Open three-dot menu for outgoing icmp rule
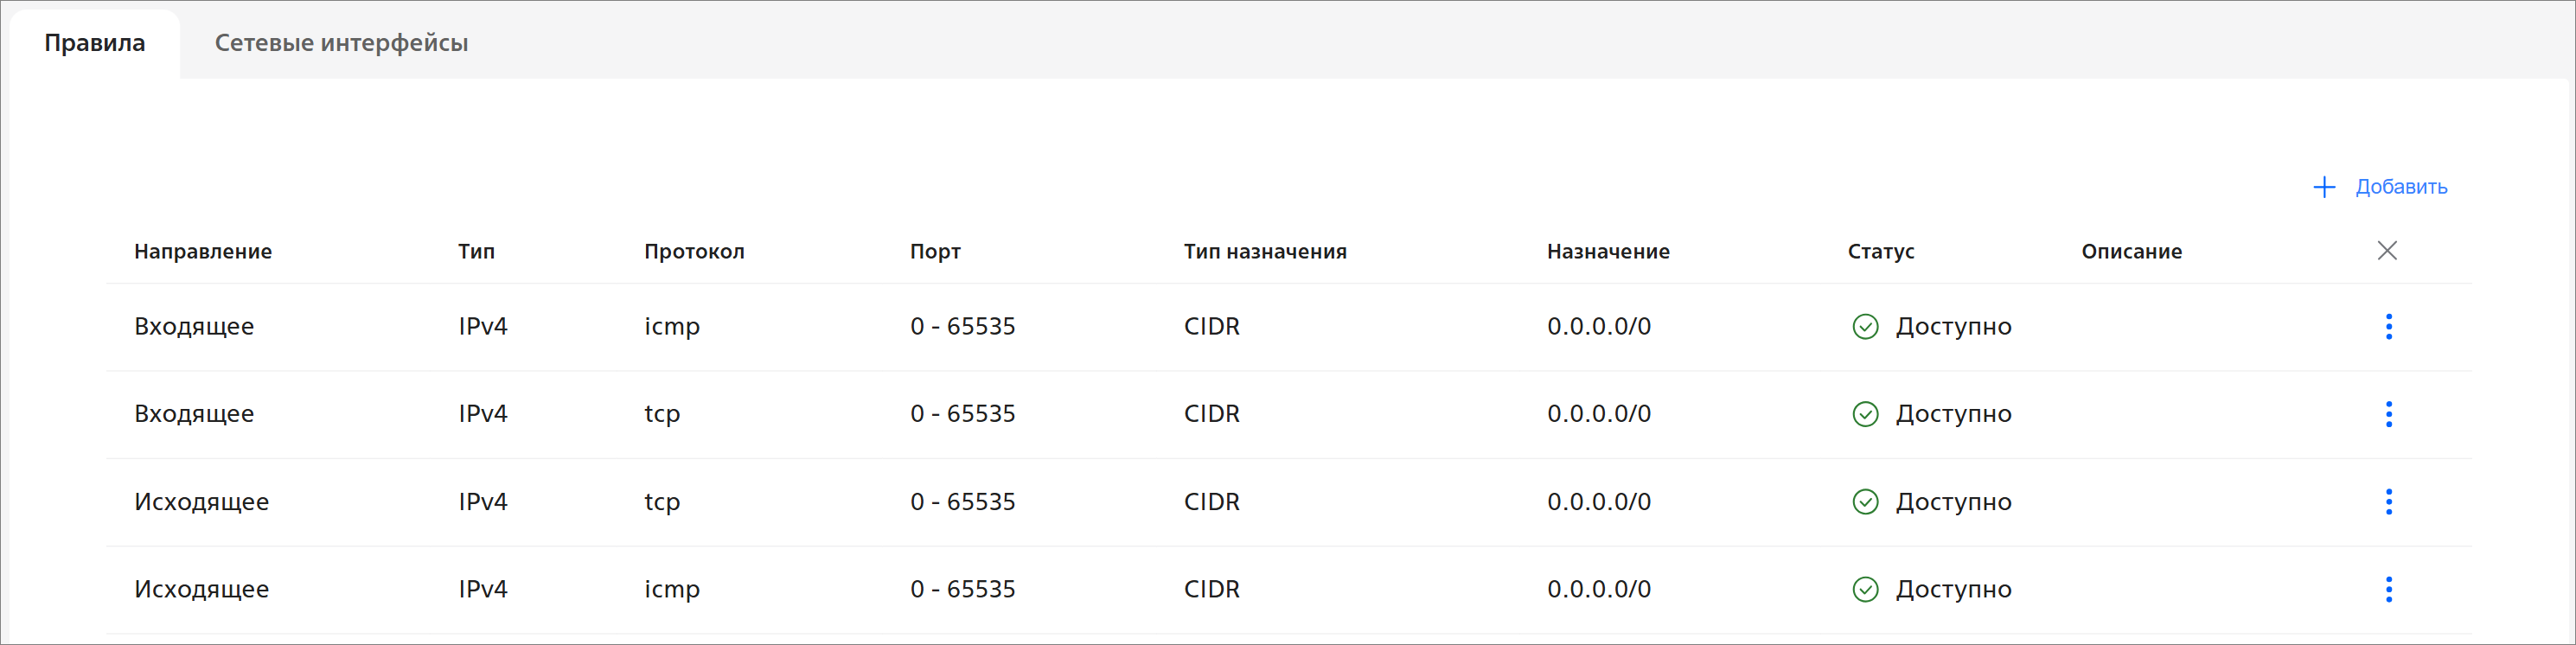The height and width of the screenshot is (645, 2576). click(x=2388, y=590)
